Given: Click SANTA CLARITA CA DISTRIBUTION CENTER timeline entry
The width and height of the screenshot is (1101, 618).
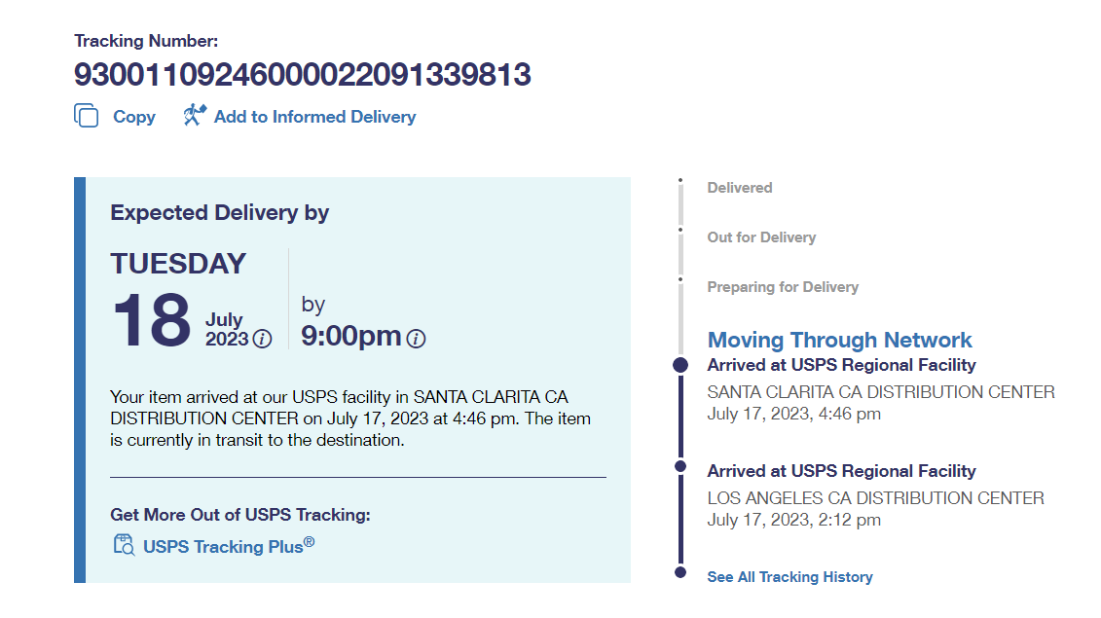Looking at the screenshot, I should (x=881, y=392).
